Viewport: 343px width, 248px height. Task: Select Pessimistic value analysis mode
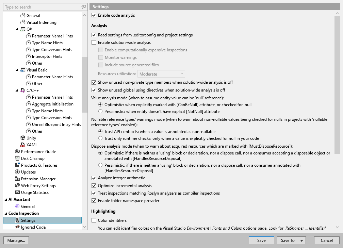pyautogui.click(x=101, y=111)
